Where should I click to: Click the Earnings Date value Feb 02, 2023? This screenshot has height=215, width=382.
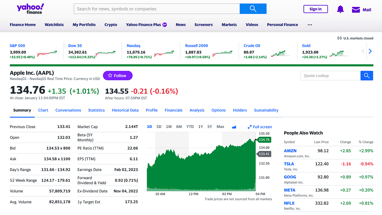(x=126, y=169)
